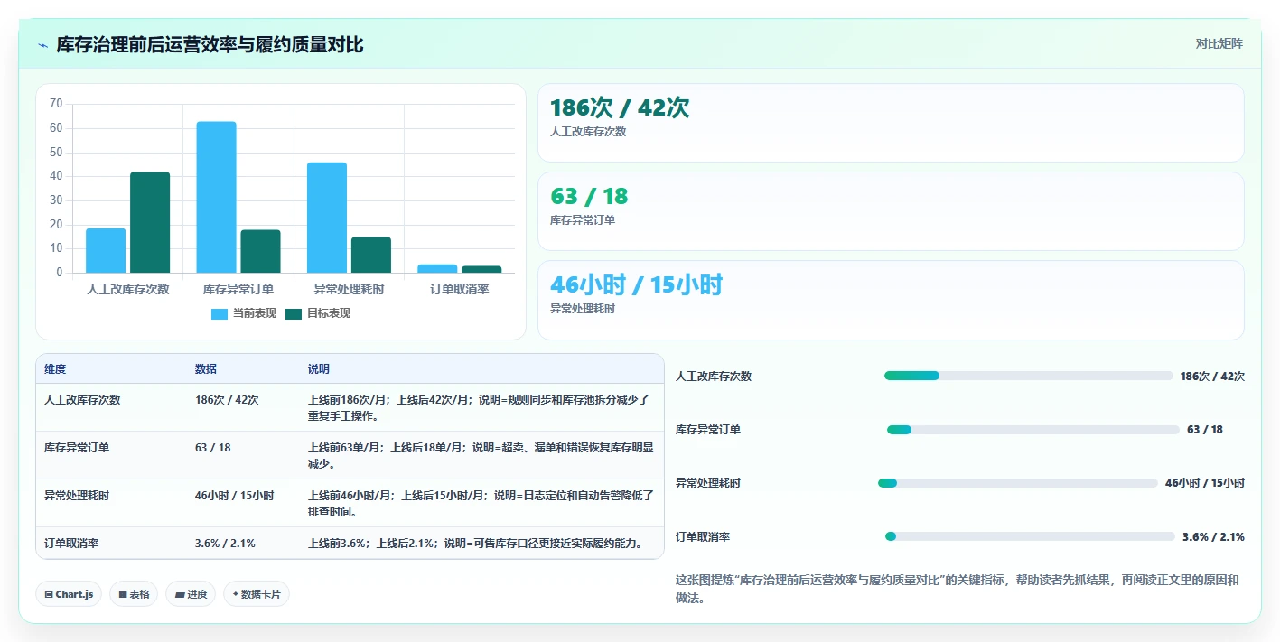
Task: Click the lightning icon beside the title
Action: tap(42, 45)
